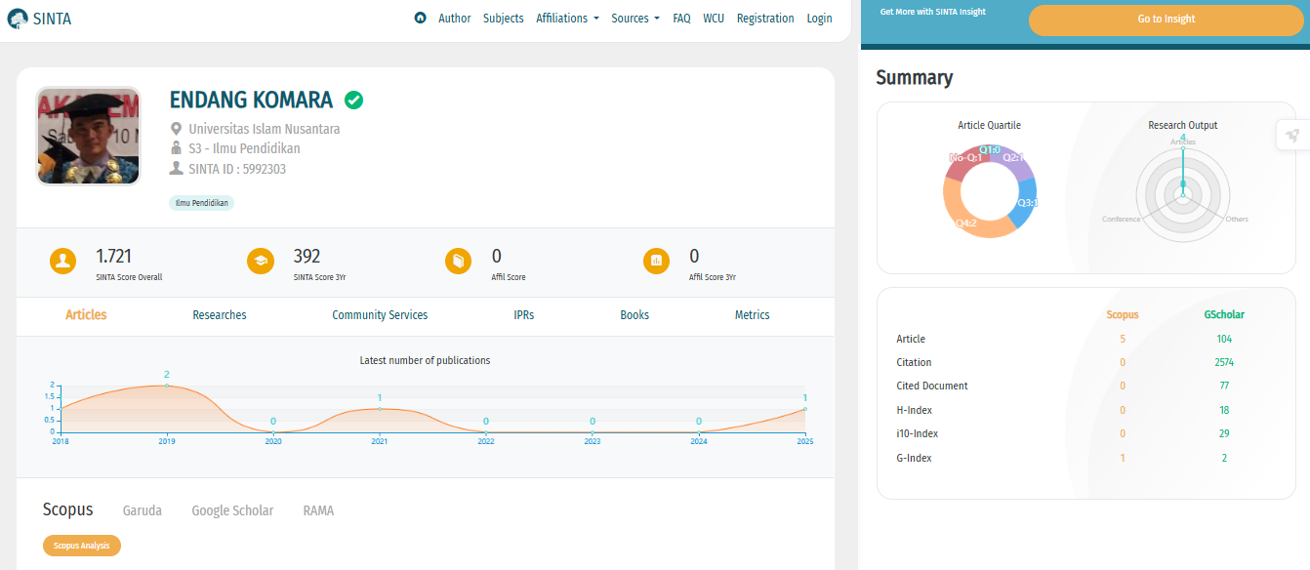Click the green verified badge beside Endang Komara
1310x570 pixels.
coord(354,100)
